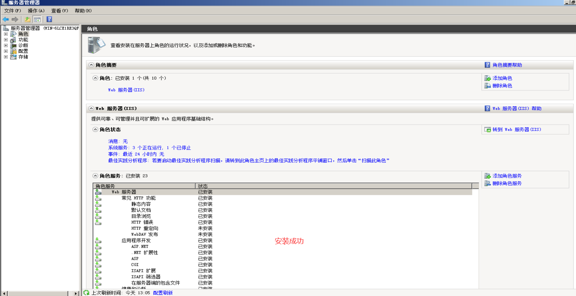Click the 存储 node icon in tree
Viewport: 576px width, 296px height.
click(13, 57)
